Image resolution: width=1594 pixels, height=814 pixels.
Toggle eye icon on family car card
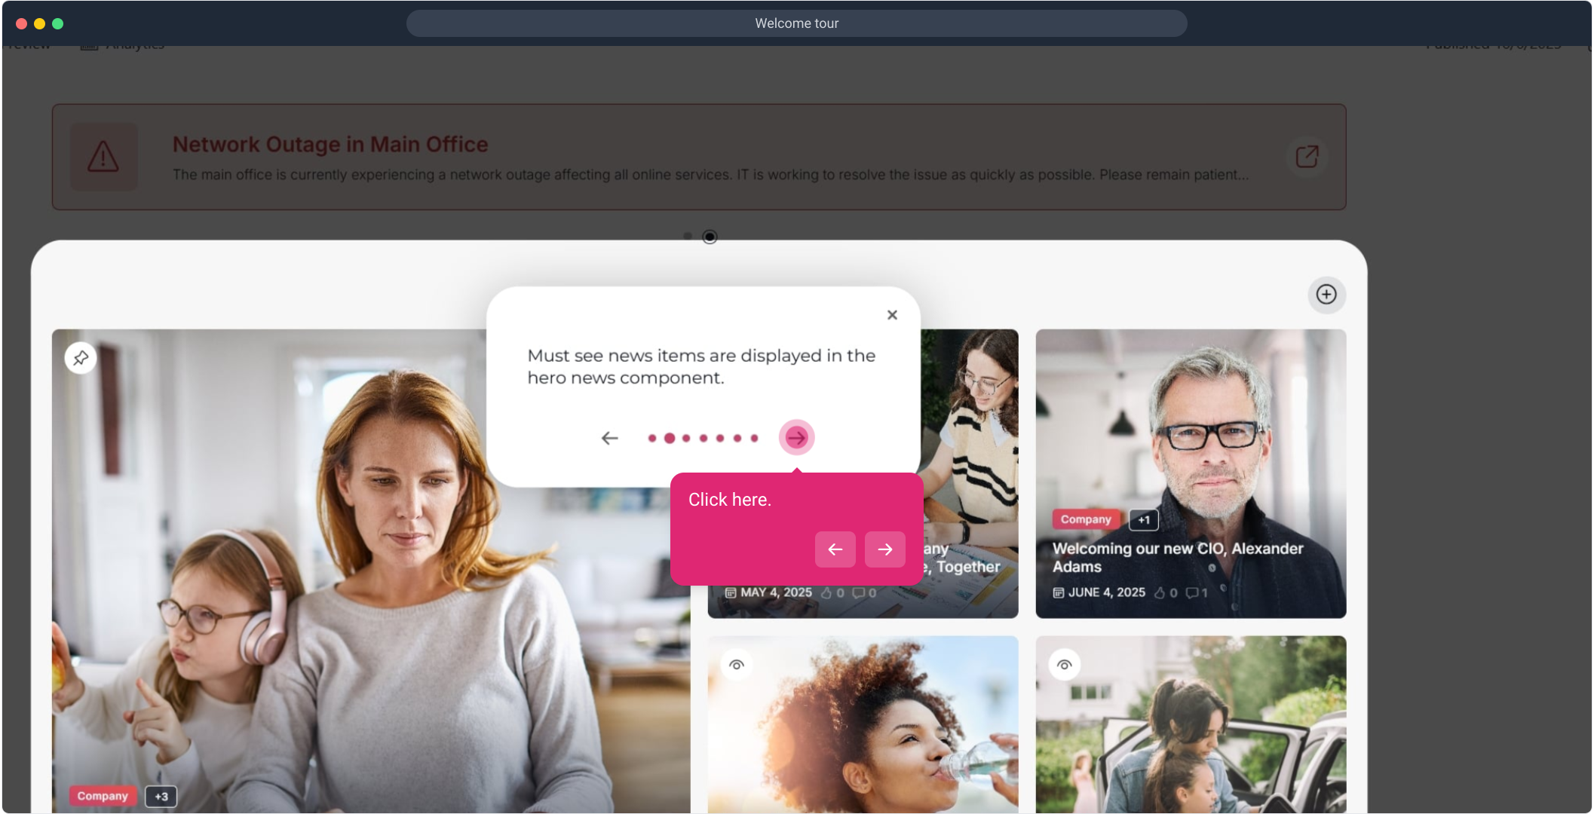[x=1064, y=665]
